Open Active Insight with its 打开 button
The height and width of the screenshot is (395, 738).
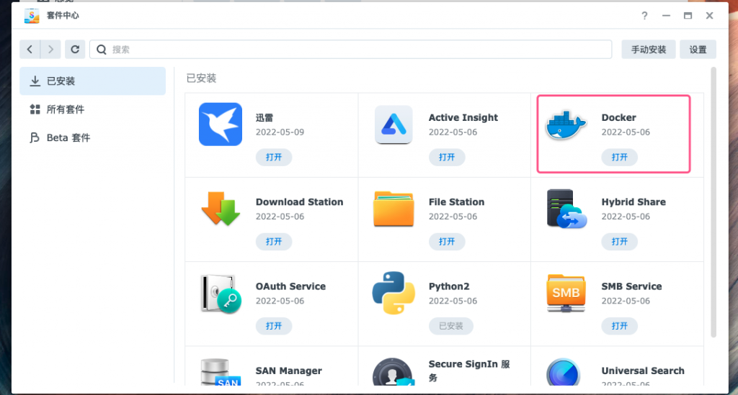pyautogui.click(x=447, y=158)
